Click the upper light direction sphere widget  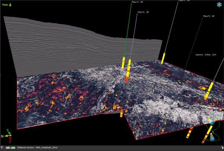[212, 123]
